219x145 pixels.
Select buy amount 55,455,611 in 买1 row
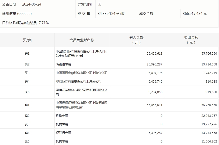(x=155, y=54)
